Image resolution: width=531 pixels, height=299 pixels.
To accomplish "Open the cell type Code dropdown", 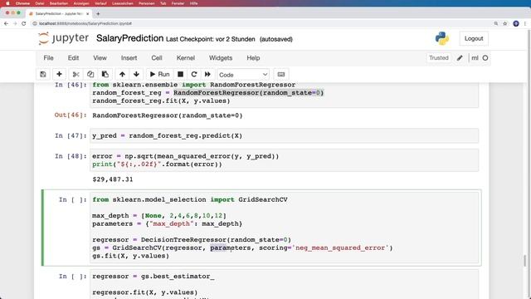I will (243, 75).
